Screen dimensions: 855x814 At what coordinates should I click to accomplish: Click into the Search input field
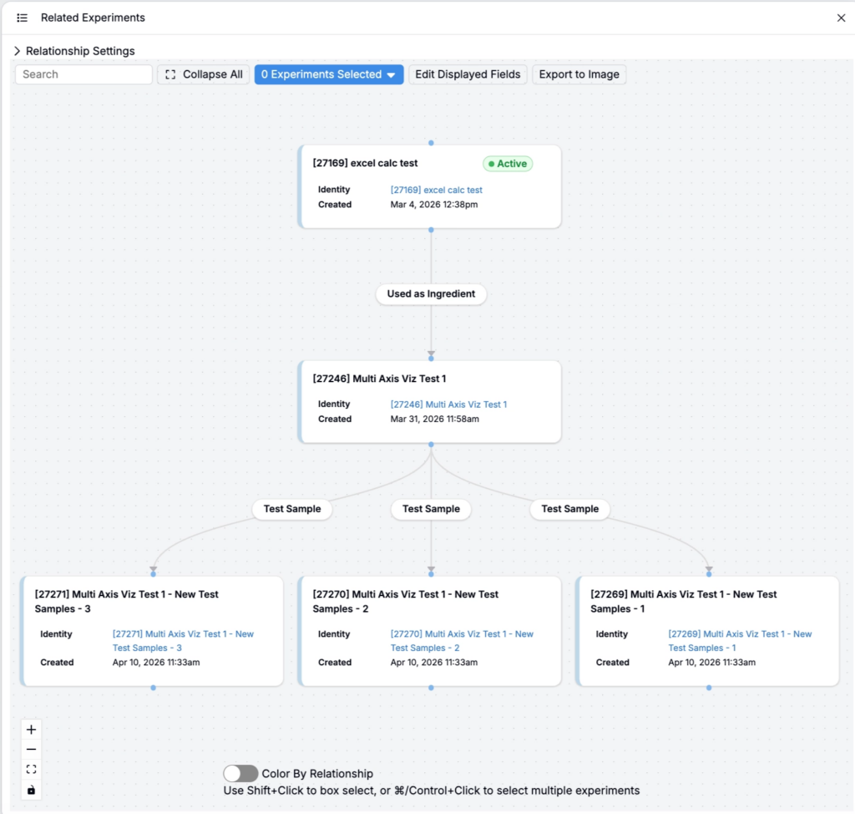pos(83,74)
